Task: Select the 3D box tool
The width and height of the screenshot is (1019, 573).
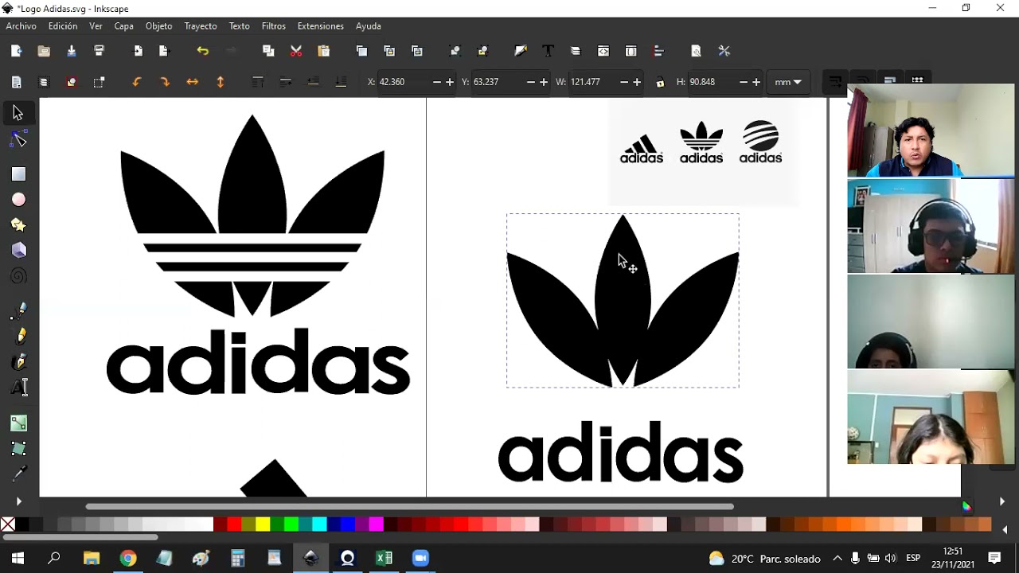Action: coord(18,251)
